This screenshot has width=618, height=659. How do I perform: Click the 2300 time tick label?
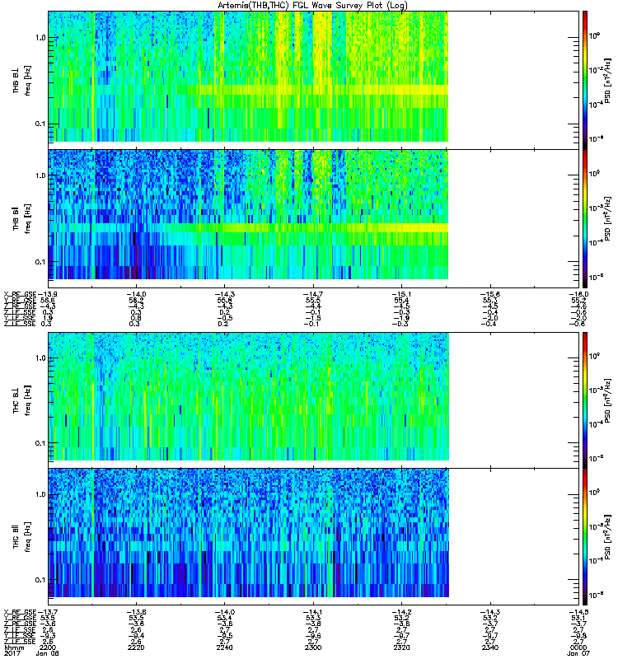click(313, 647)
